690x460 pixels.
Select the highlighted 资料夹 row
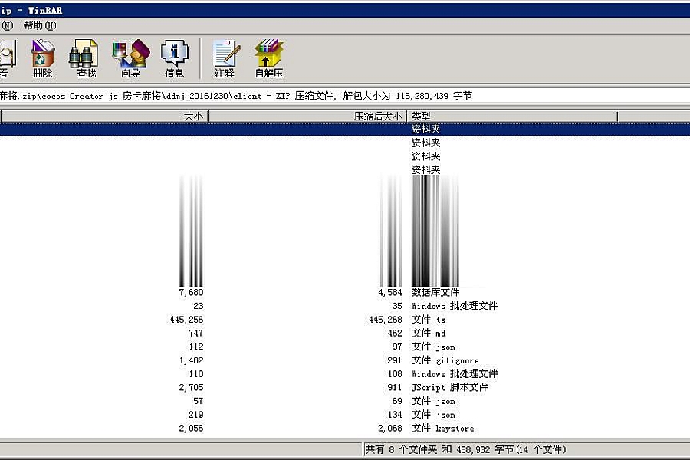(345, 130)
